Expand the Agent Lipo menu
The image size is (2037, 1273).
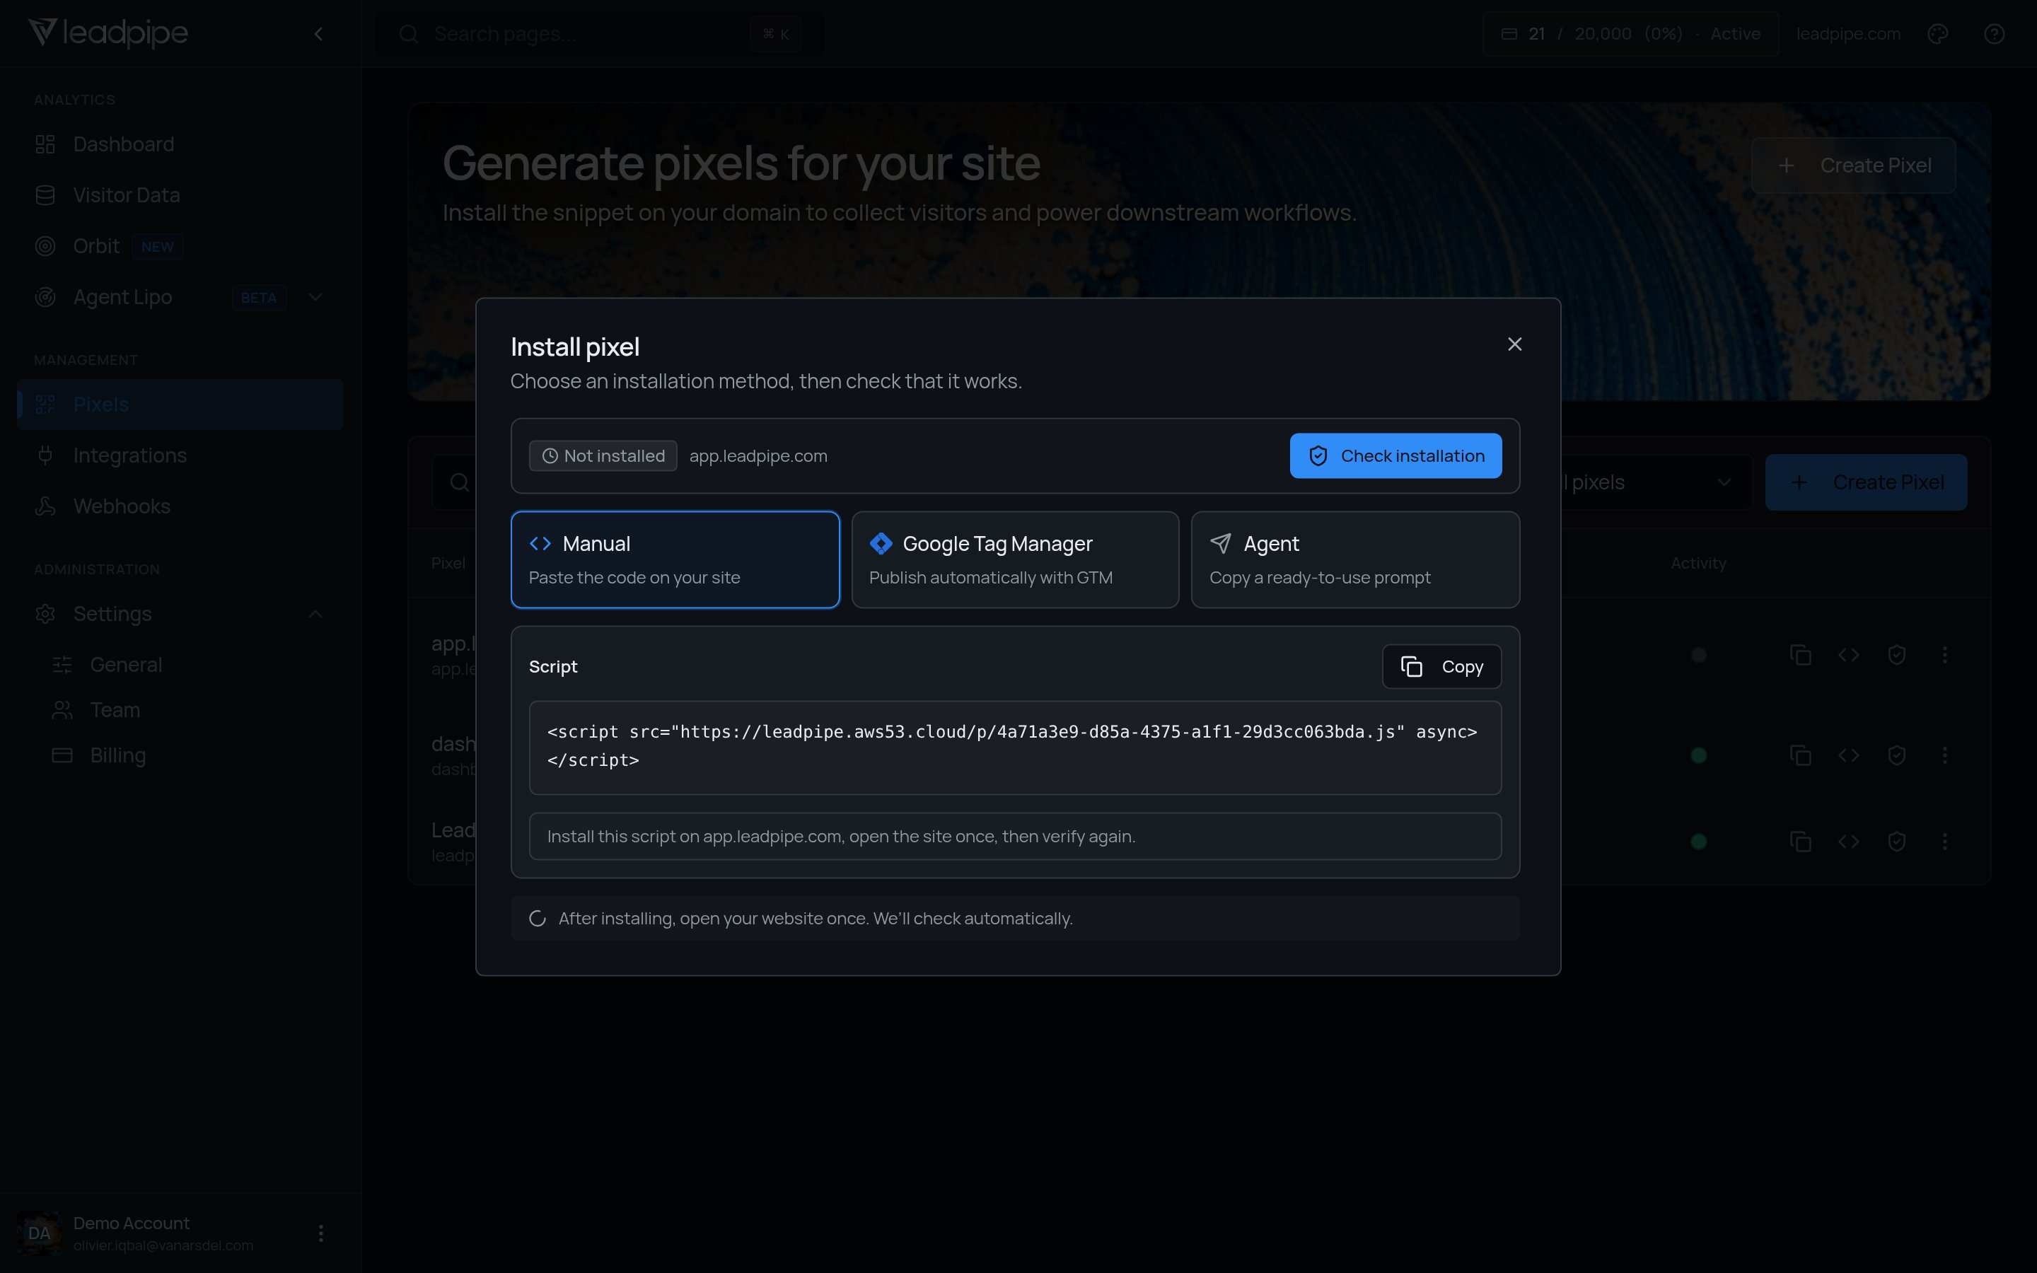pyautogui.click(x=315, y=296)
